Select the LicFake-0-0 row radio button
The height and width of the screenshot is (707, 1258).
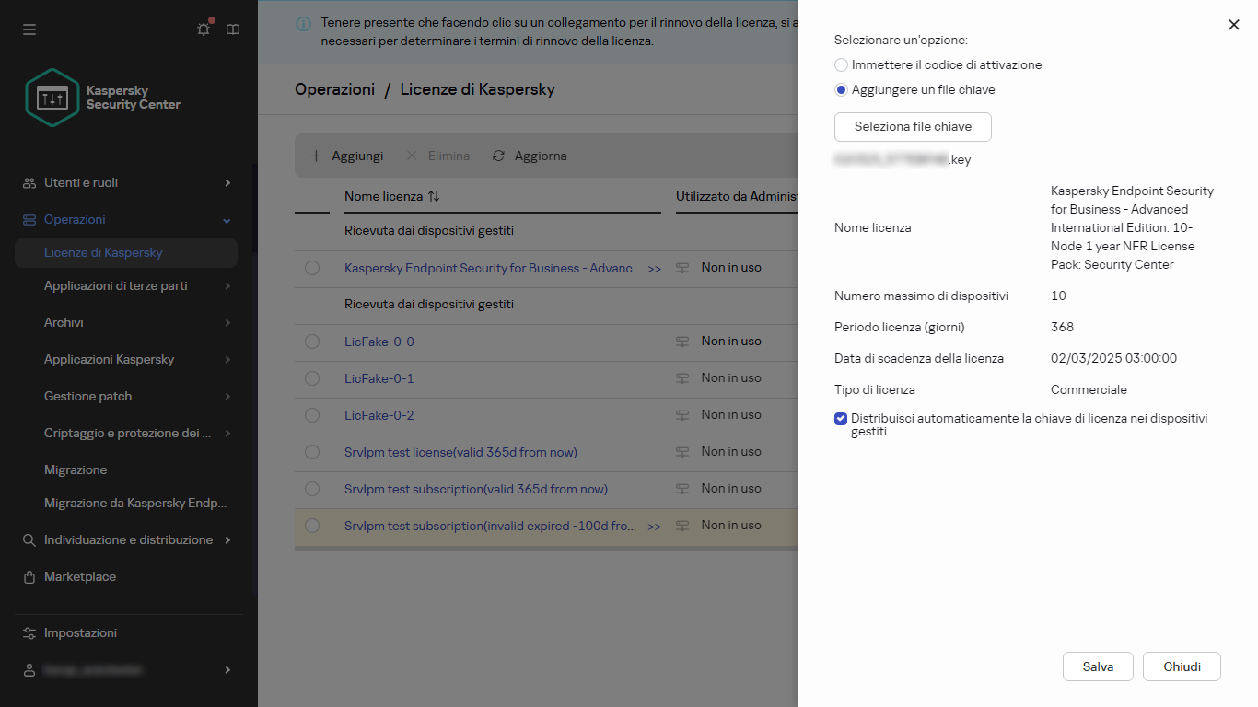312,342
